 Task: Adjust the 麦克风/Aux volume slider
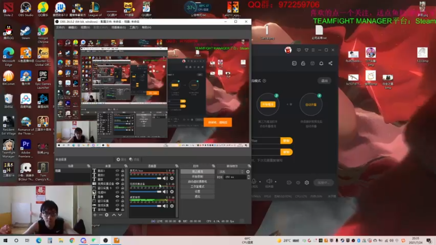(x=146, y=178)
